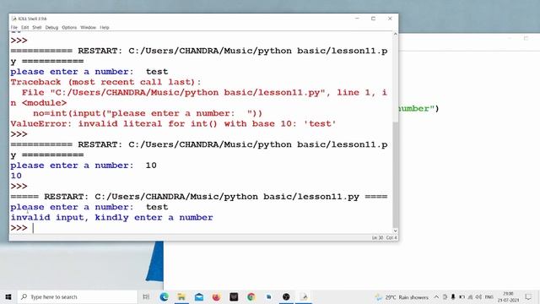Open the Window menu

click(x=88, y=27)
